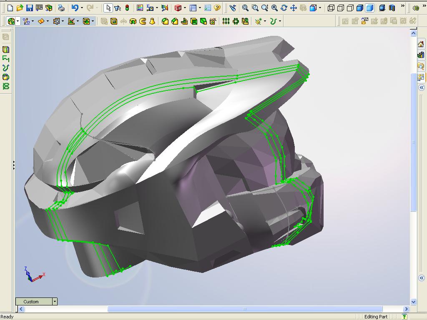This screenshot has width=427, height=320.
Task: Apply the Chamfer feature
Action: (175, 21)
